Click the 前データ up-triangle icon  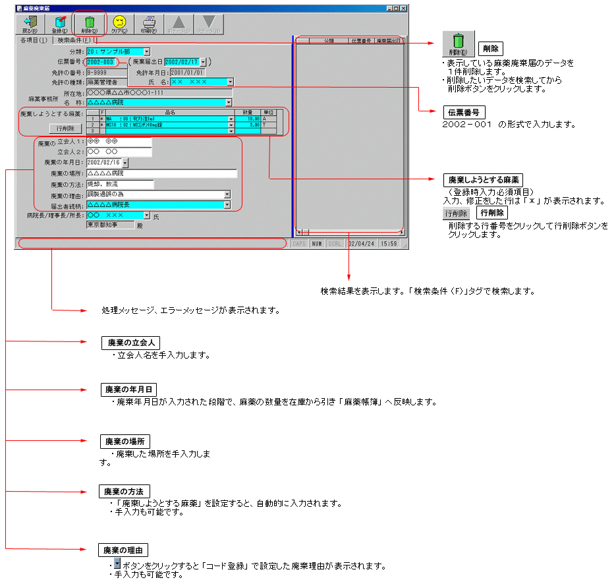pos(179,24)
